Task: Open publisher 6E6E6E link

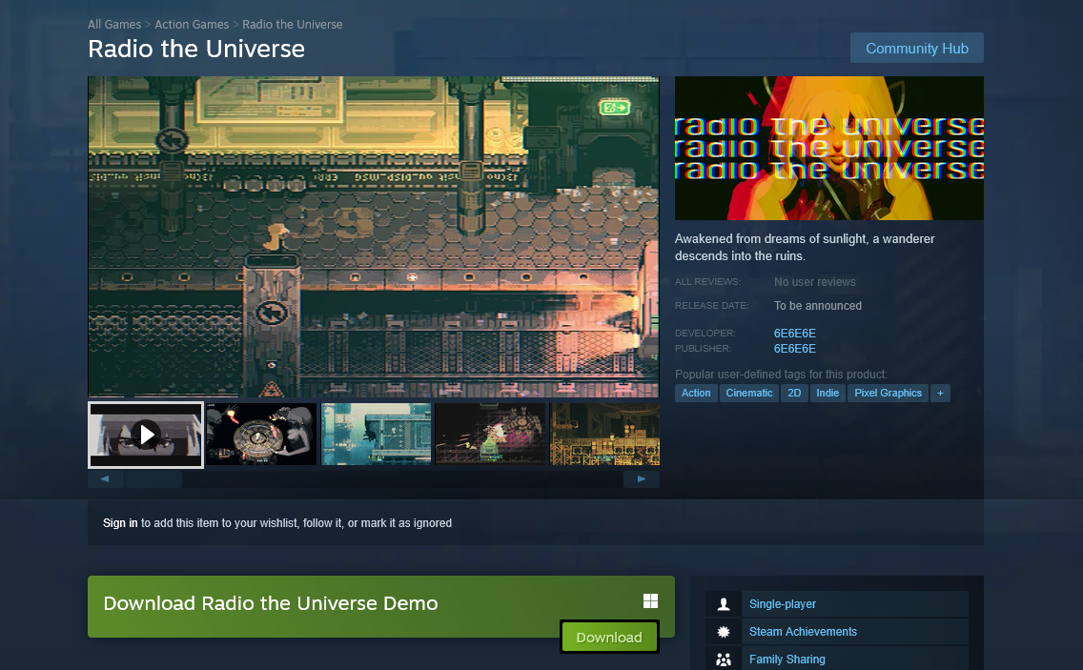Action: pos(794,349)
